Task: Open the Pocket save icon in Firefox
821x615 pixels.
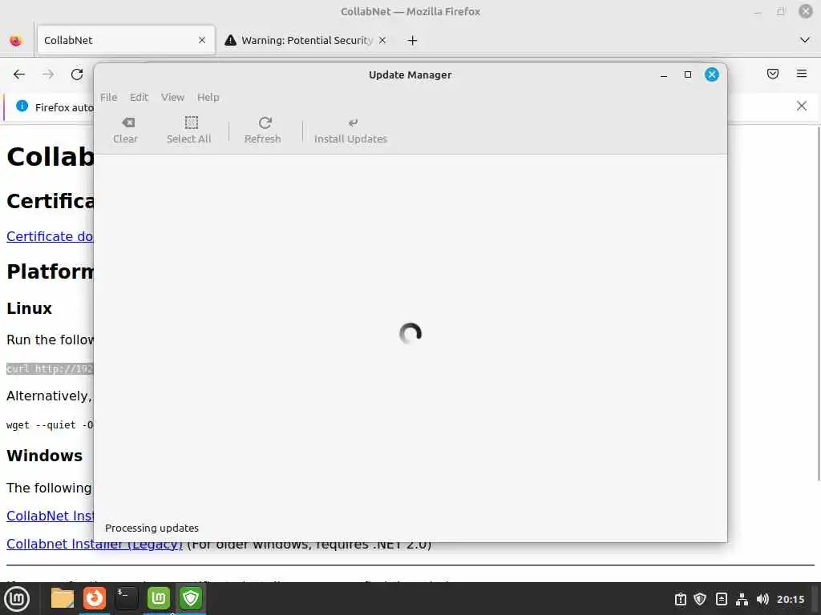Action: 773,74
